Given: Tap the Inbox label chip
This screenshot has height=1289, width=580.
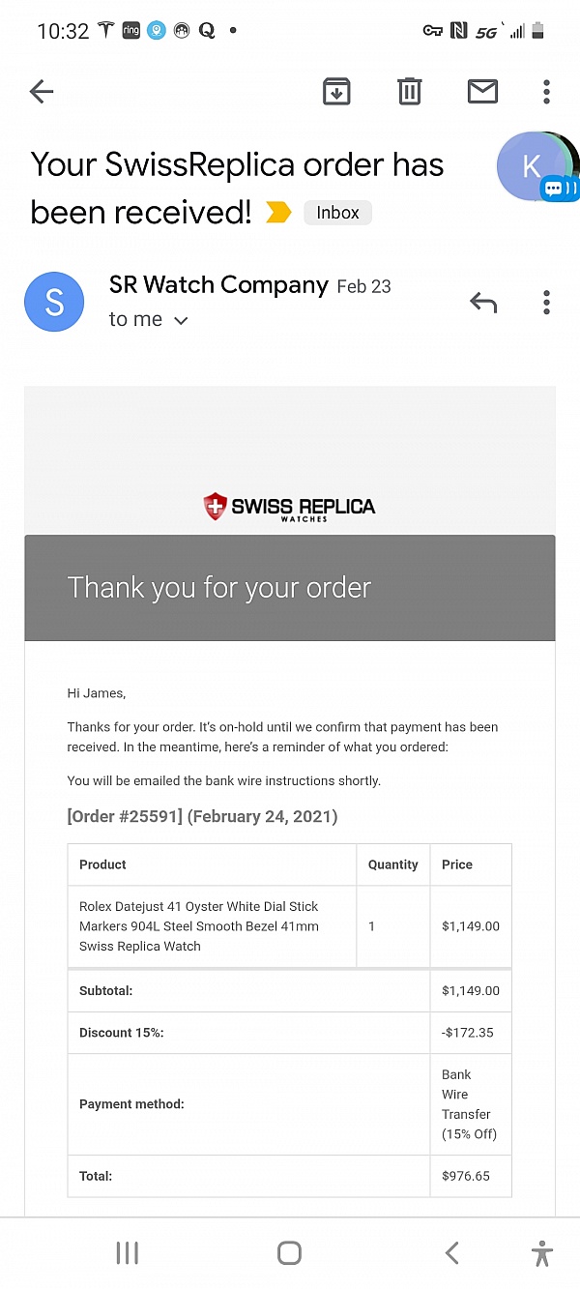Looking at the screenshot, I should [337, 213].
